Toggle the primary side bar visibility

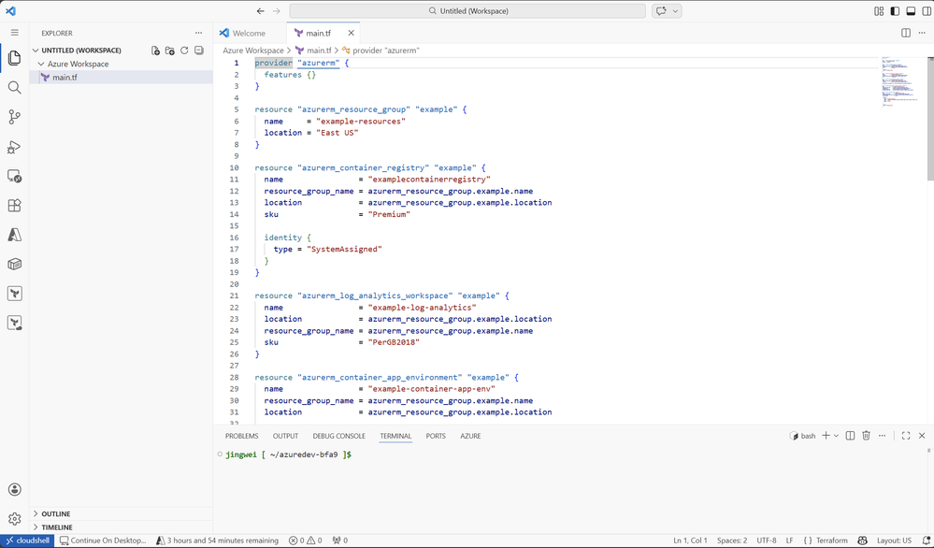coord(895,10)
